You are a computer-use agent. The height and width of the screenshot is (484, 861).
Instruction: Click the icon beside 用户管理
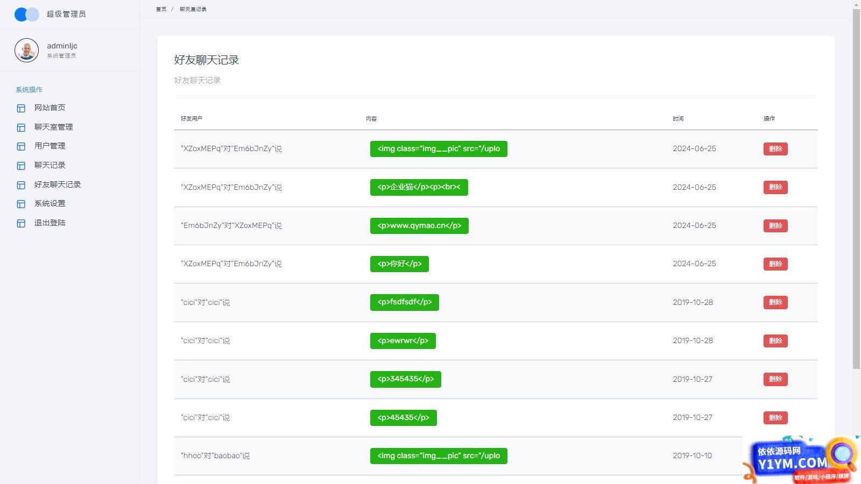pyautogui.click(x=21, y=146)
